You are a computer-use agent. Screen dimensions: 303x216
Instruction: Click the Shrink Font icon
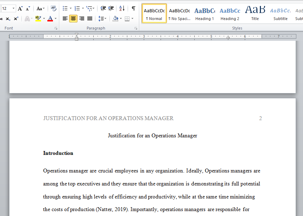pyautogui.click(x=28, y=8)
